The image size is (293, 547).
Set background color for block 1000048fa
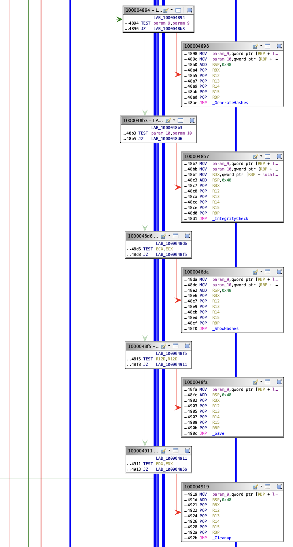255,382
